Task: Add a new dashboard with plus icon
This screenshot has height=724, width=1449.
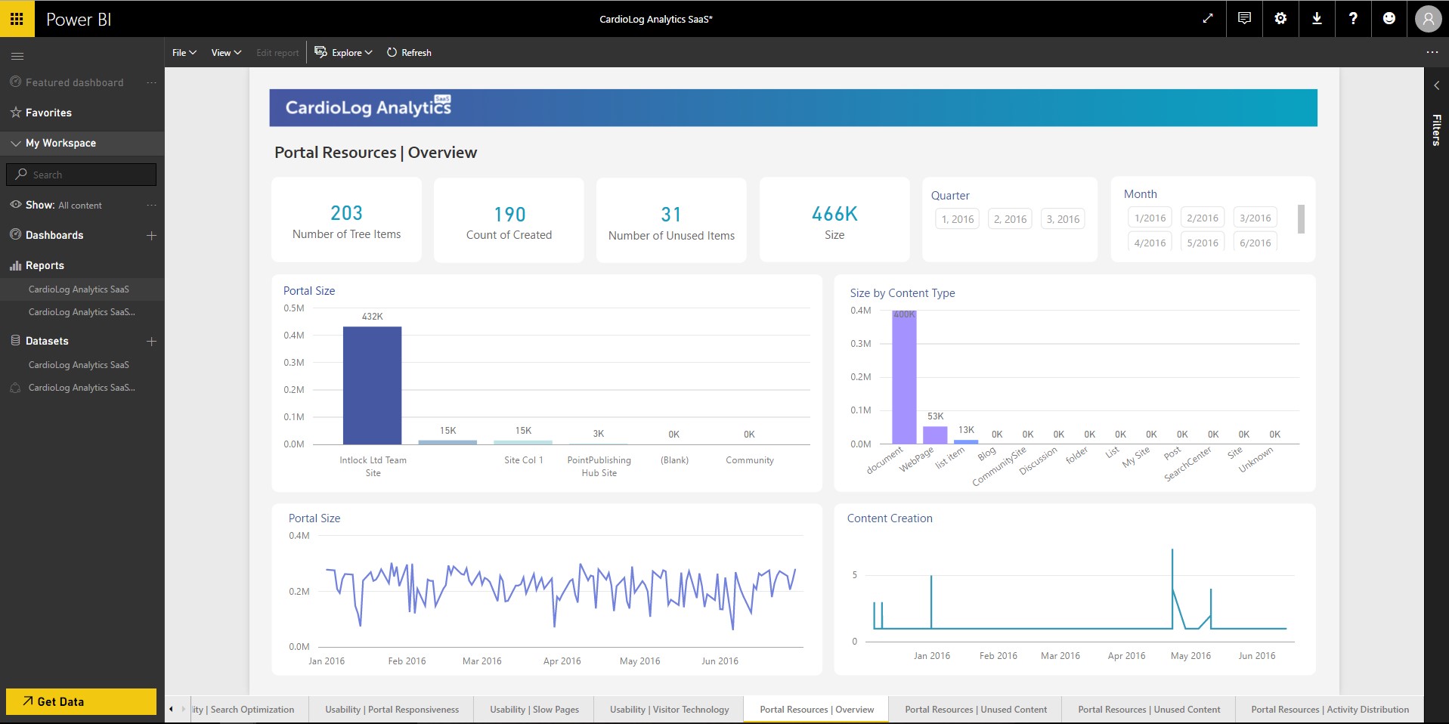Action: [151, 235]
